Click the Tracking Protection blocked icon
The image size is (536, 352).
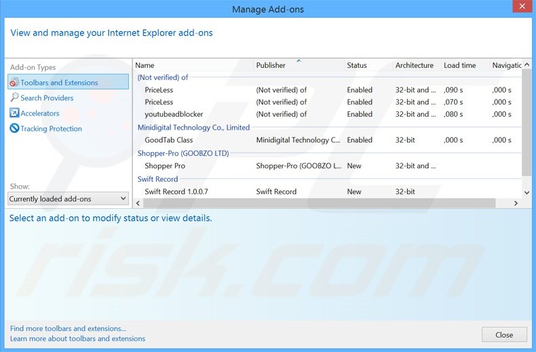14,128
